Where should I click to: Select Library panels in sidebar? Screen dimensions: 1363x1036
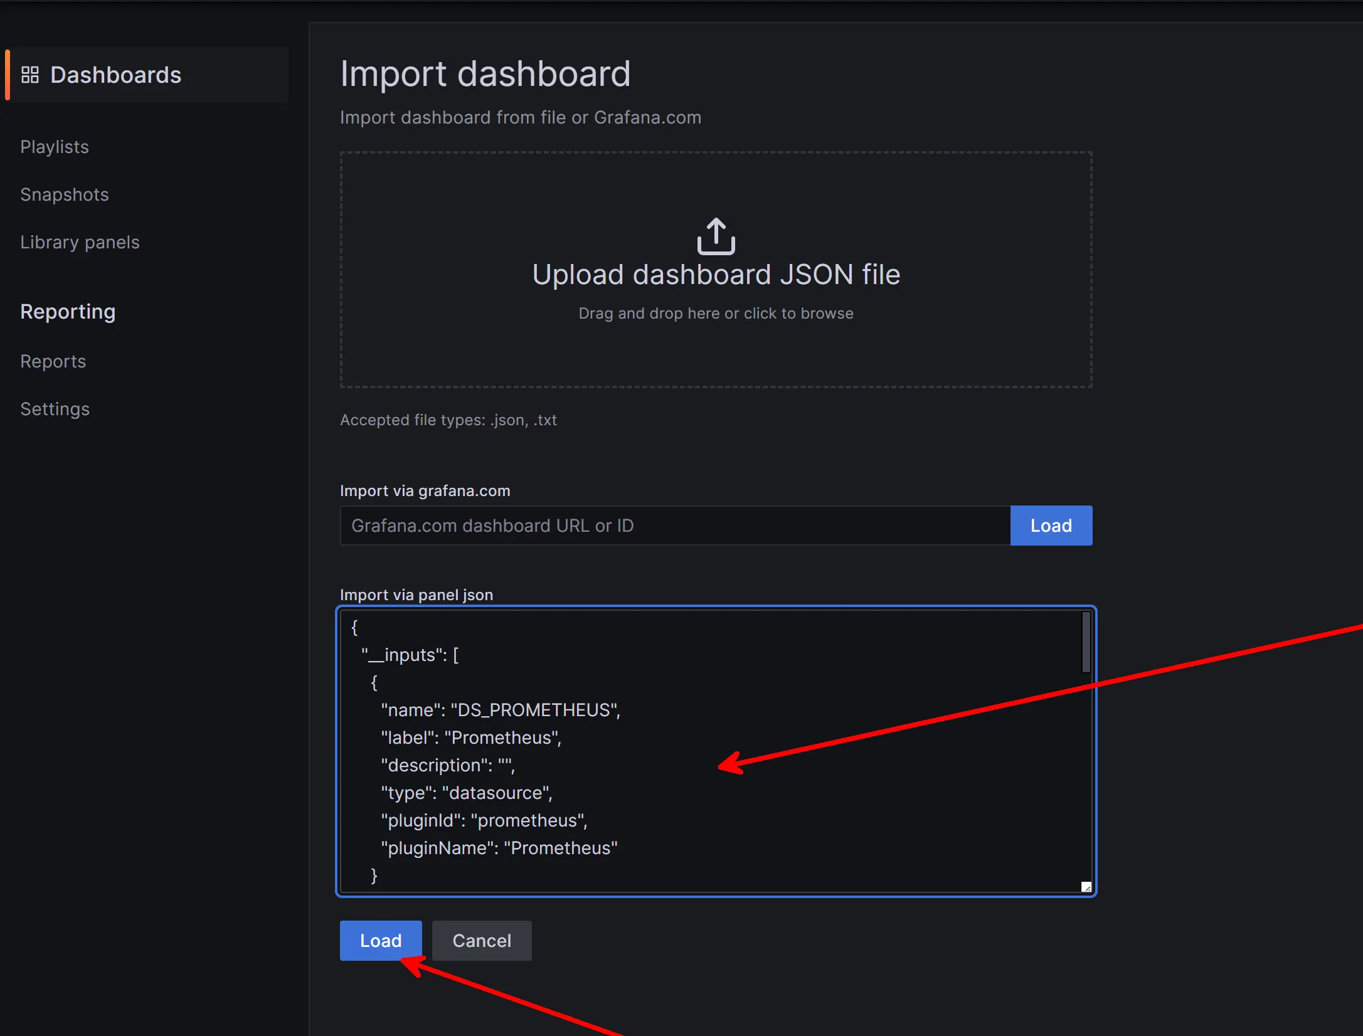[x=80, y=242]
